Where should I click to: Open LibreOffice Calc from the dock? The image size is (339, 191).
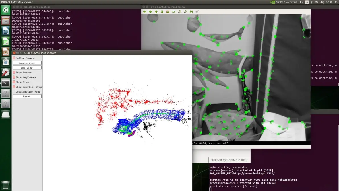6,41
